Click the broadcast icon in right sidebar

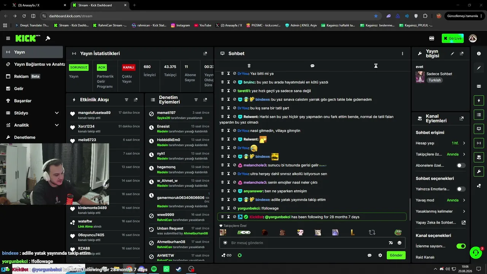479,143
